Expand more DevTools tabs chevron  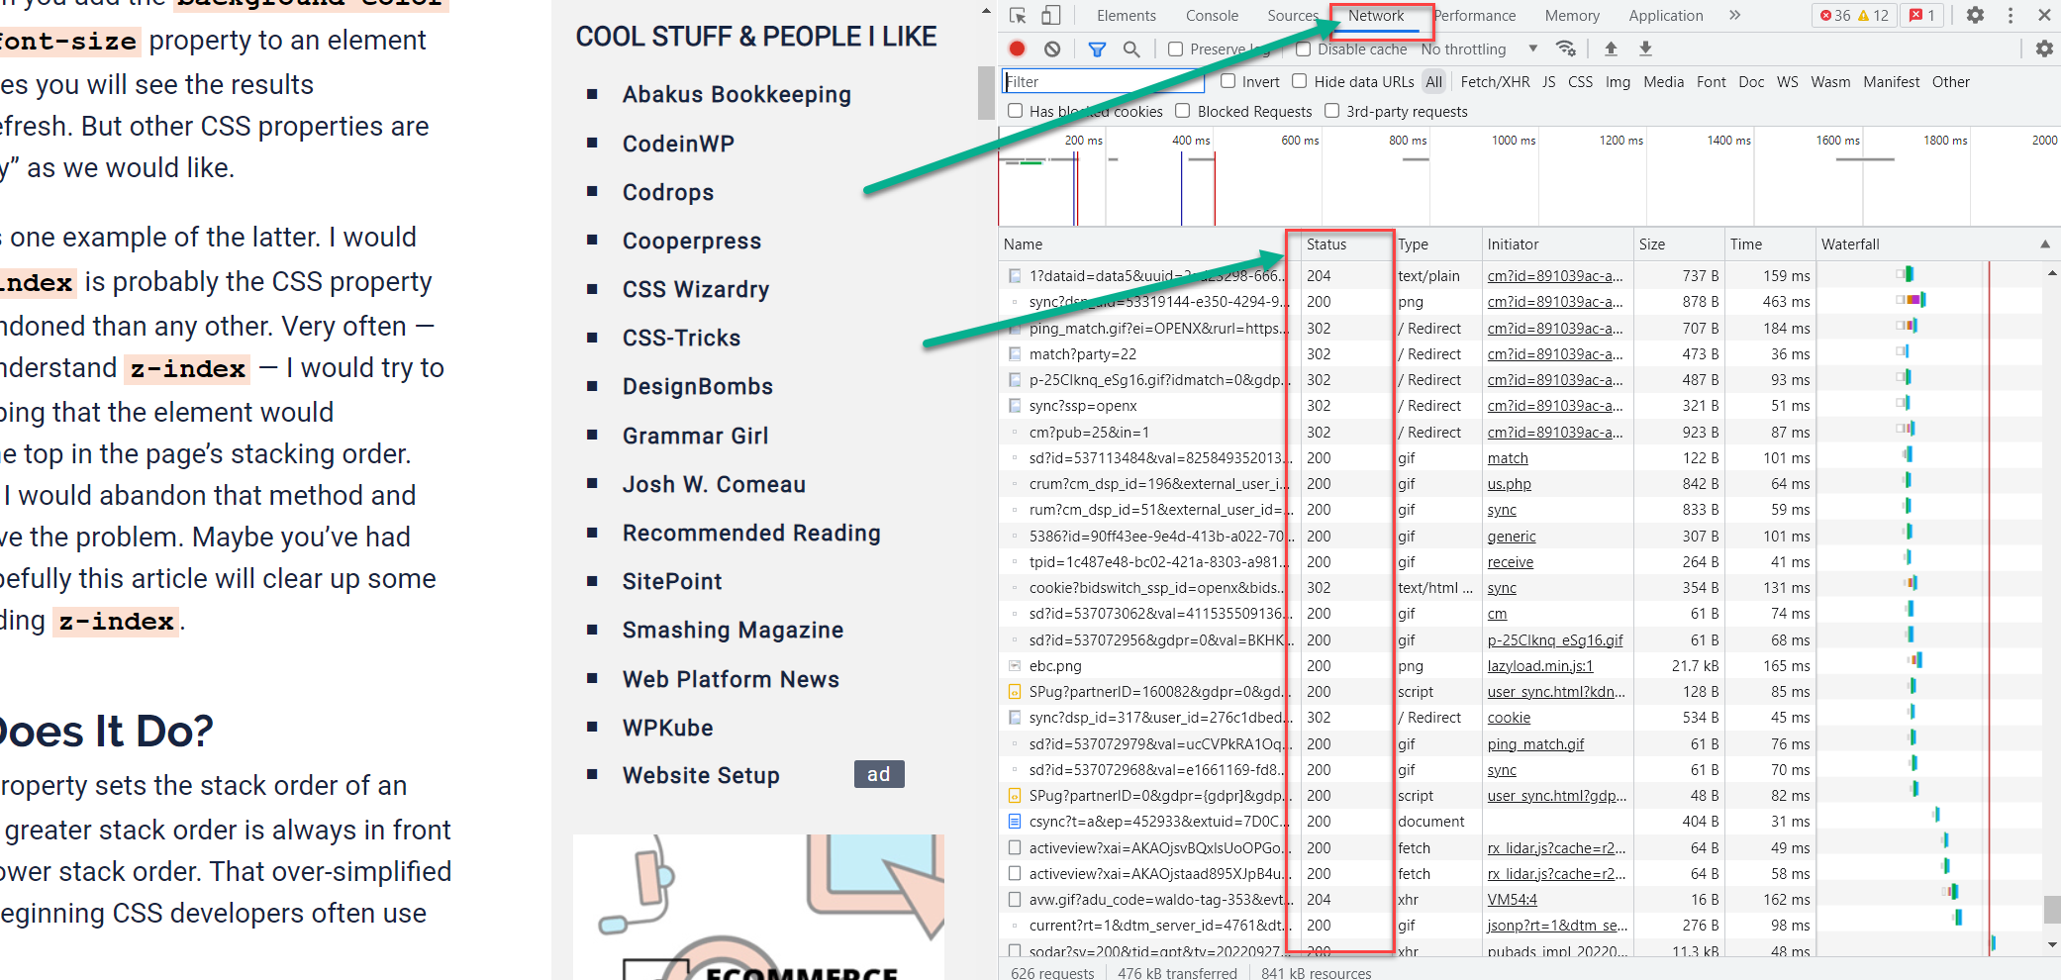click(1734, 15)
